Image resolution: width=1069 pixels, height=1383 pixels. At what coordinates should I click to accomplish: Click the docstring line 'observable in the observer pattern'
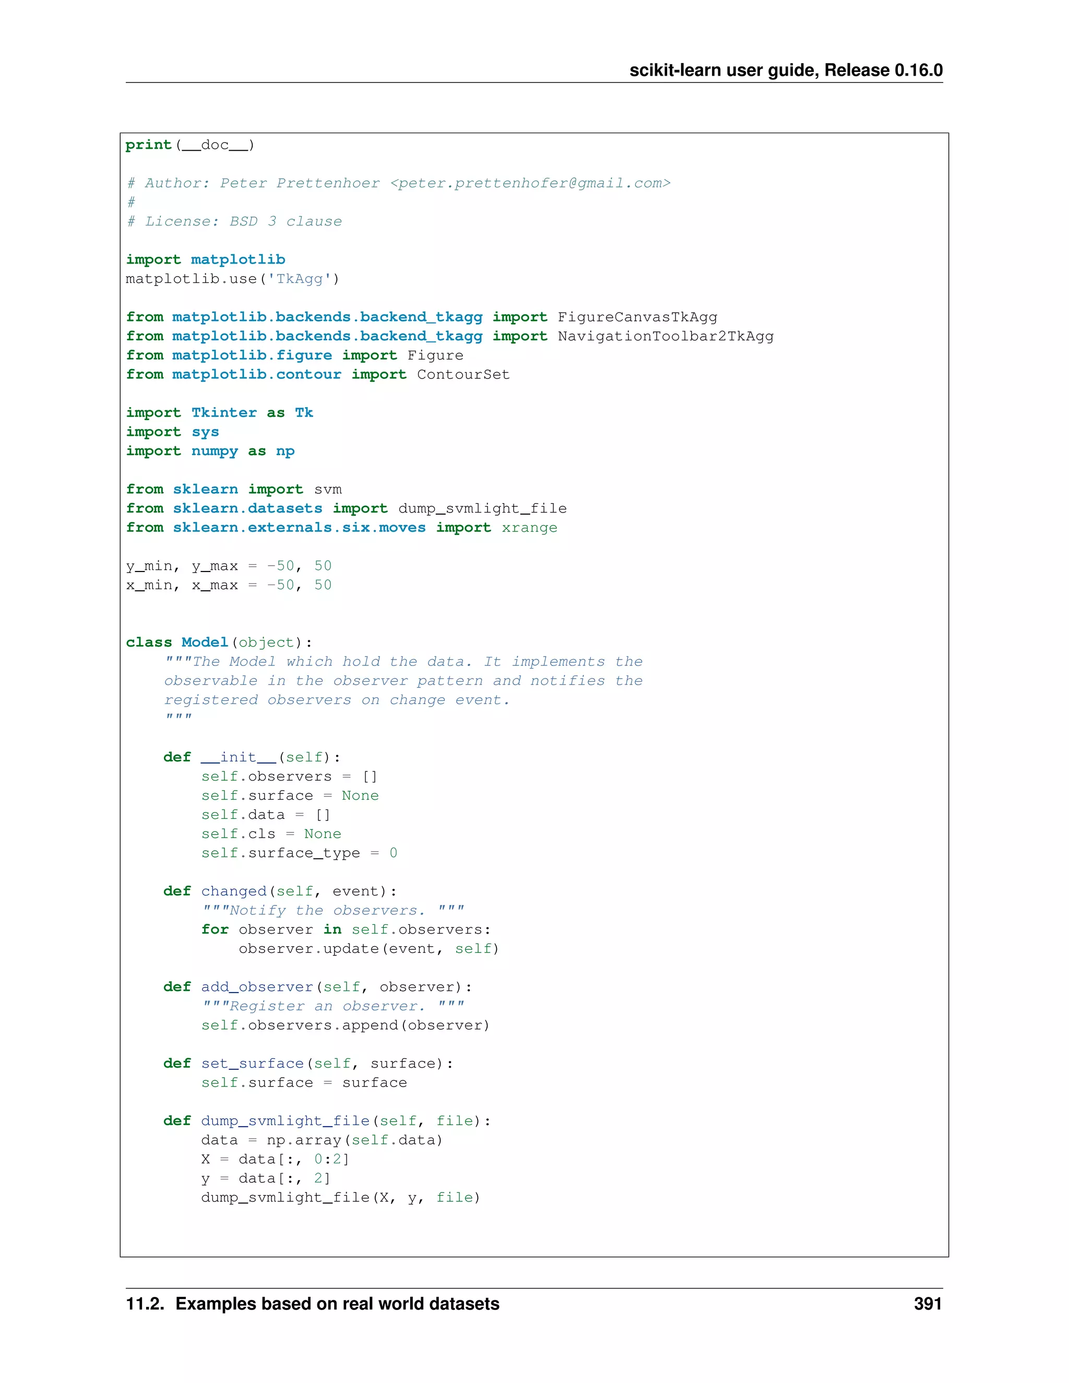pos(403,681)
